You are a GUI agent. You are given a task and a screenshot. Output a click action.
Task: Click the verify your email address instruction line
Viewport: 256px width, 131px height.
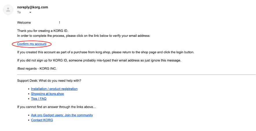[84, 36]
